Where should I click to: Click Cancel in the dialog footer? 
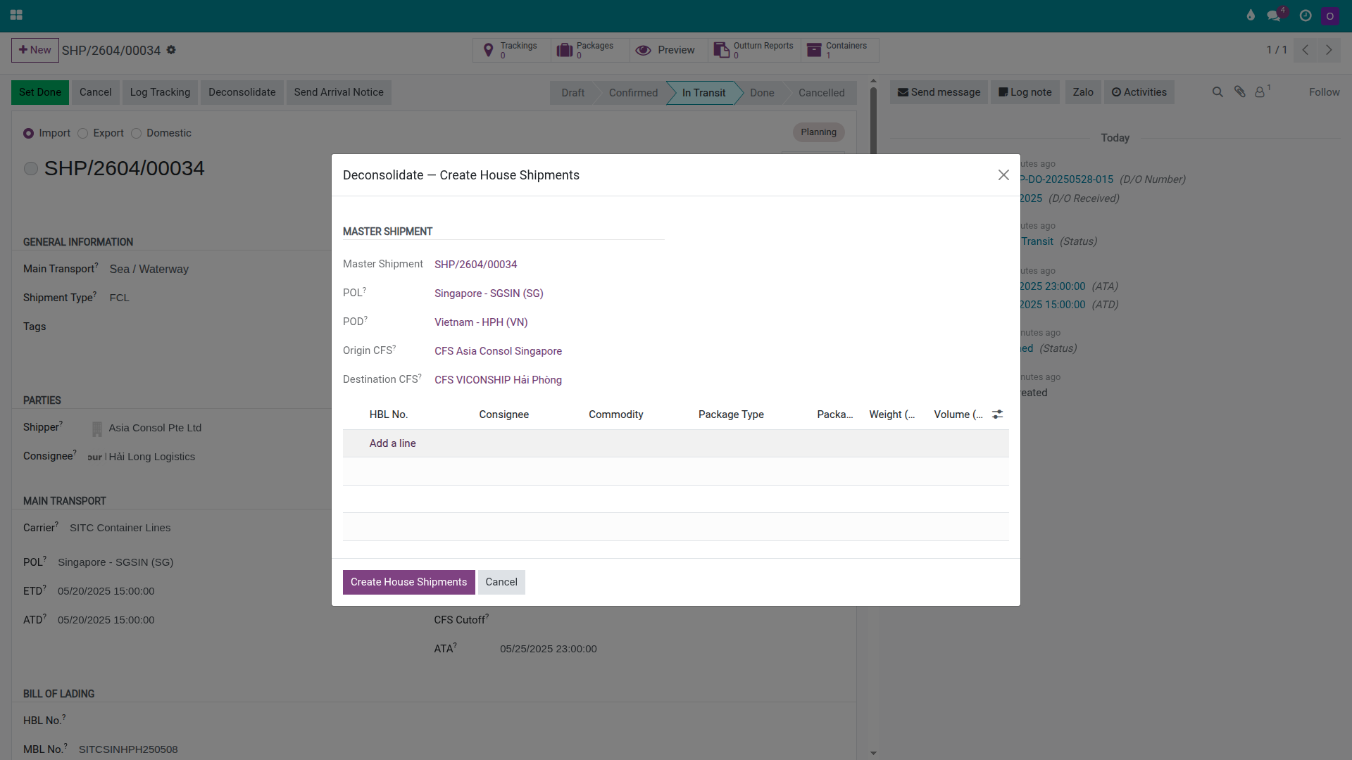point(501,582)
